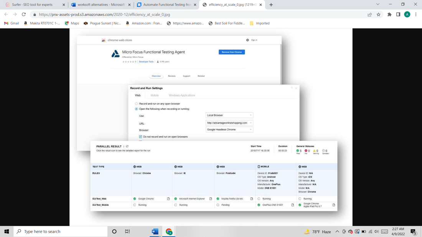
Task: Click the web store settings gear
Action: tap(247, 40)
